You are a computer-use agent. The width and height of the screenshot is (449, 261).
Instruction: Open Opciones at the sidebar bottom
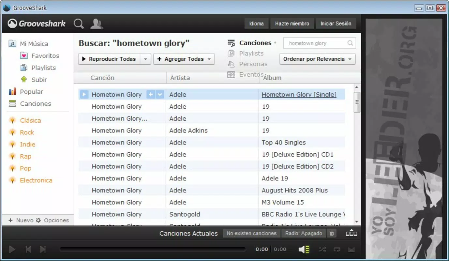(x=52, y=220)
